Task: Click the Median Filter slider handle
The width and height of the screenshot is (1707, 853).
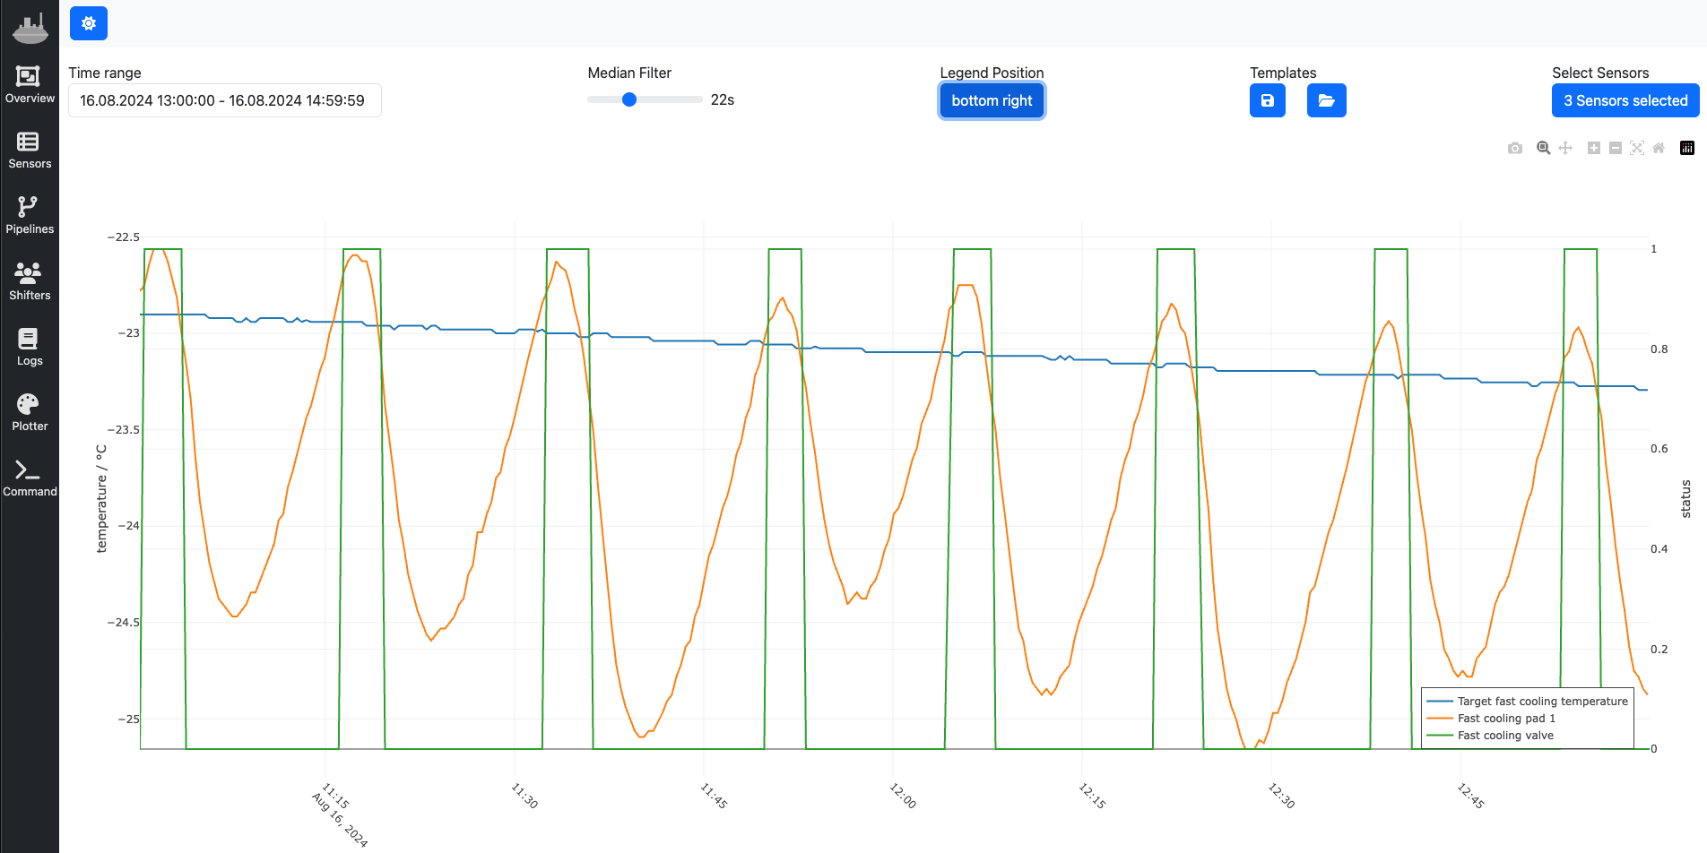Action: pyautogui.click(x=629, y=99)
